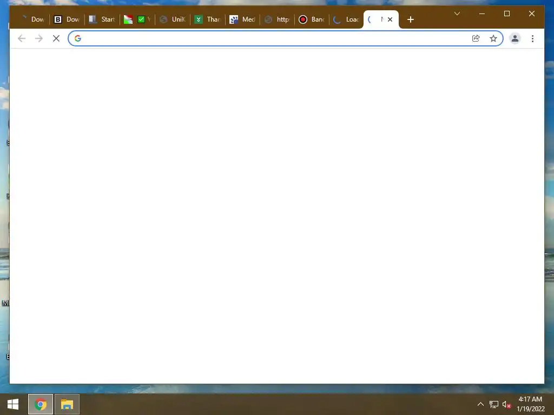Screen dimensions: 554x415
Task: Open the 'Than' tab
Action: [208, 19]
